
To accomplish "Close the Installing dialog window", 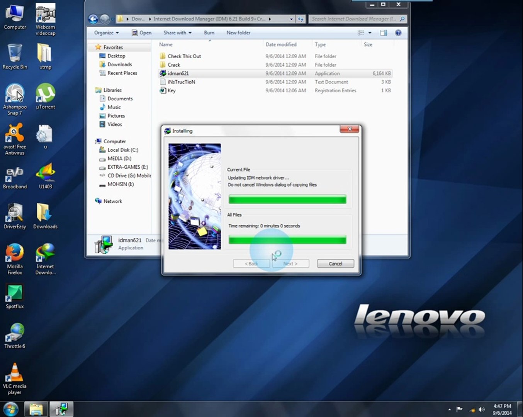I will [x=349, y=129].
